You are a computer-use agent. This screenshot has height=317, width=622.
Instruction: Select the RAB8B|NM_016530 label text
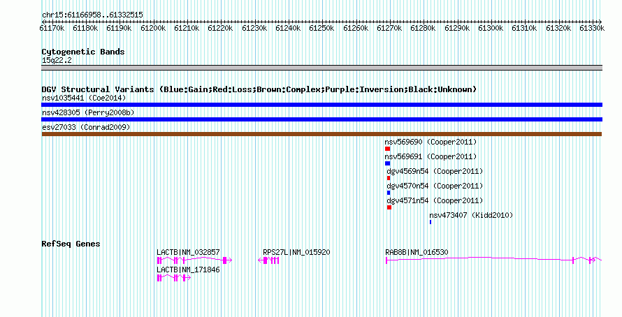(x=417, y=252)
